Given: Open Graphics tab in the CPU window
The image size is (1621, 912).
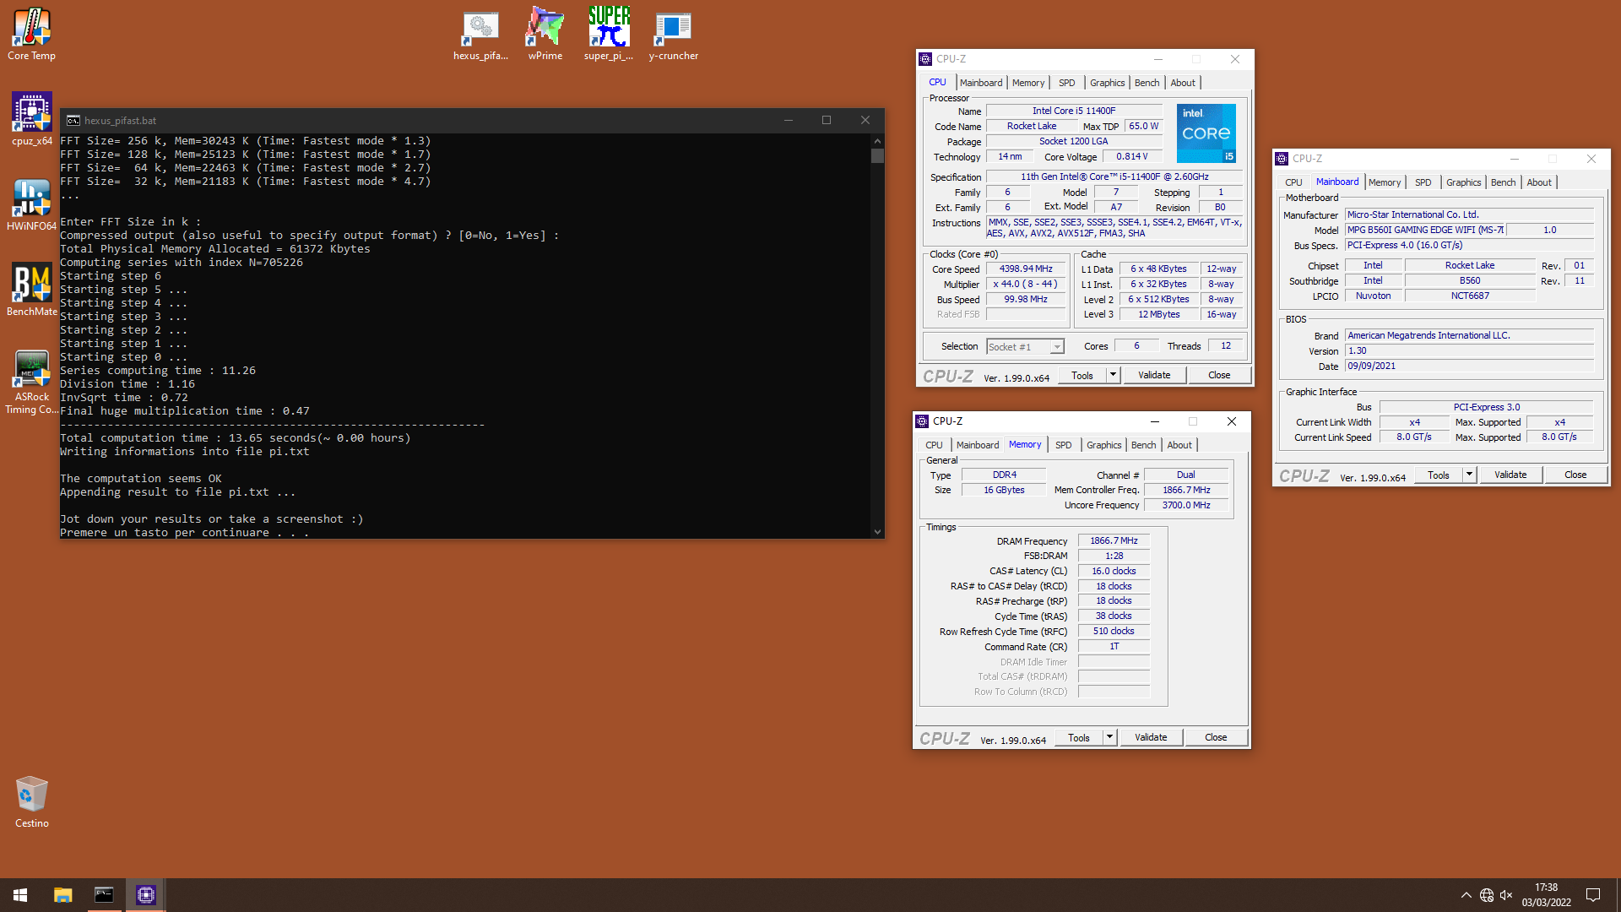Looking at the screenshot, I should coord(1107,83).
